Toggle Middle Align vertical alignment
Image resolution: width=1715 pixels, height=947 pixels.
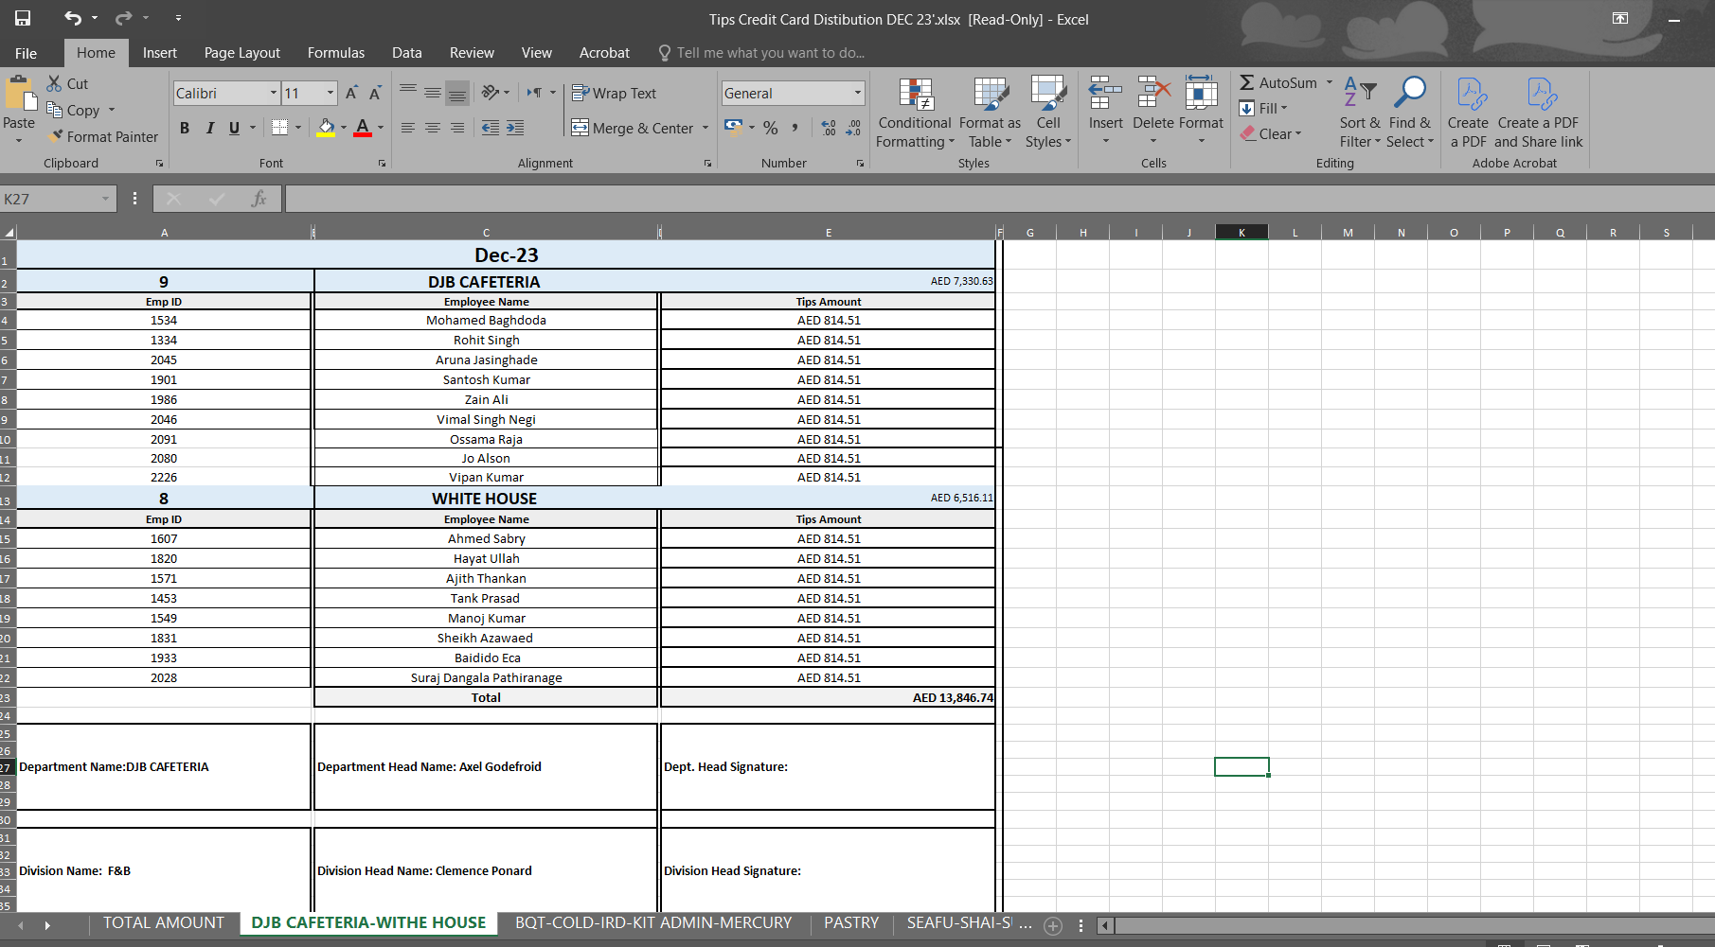coord(433,93)
